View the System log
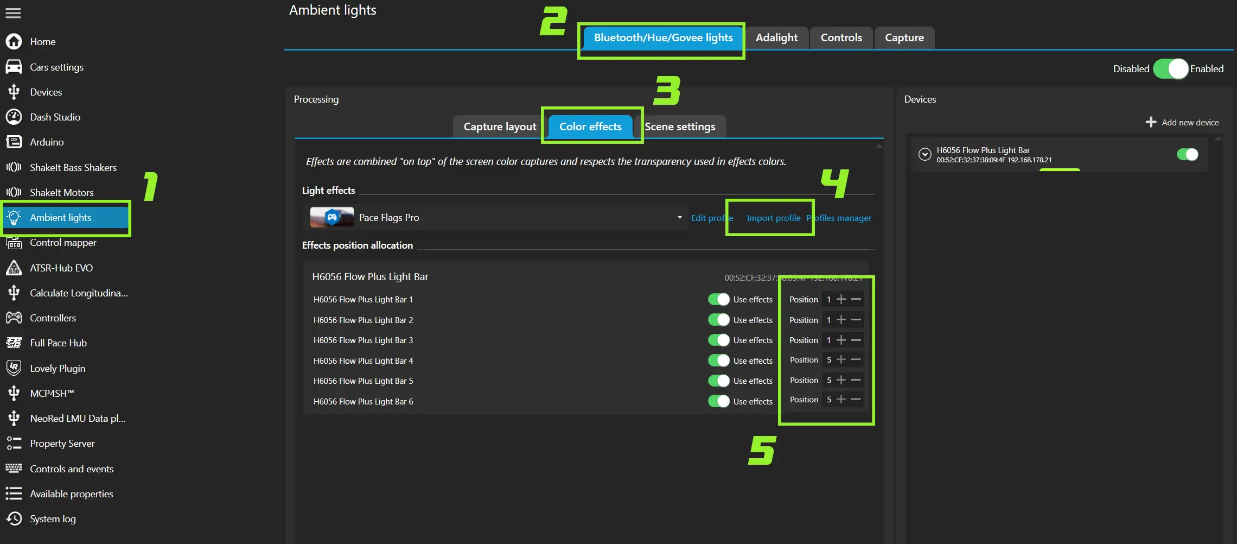1237x544 pixels. [53, 518]
